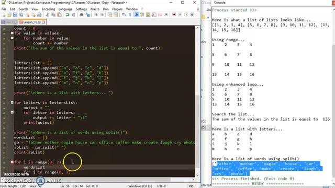Click the Close document toolbar icon
The width and height of the screenshot is (335, 188).
[x=27, y=15]
